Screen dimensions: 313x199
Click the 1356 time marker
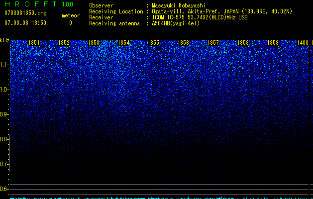[183, 43]
